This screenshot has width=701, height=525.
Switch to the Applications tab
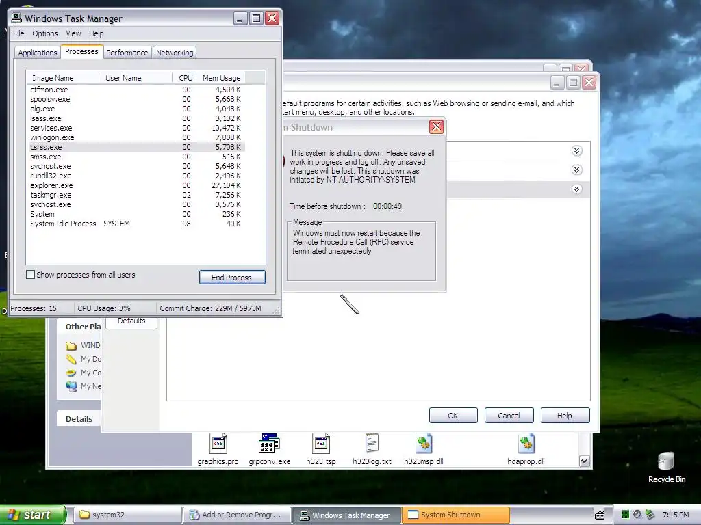click(38, 53)
